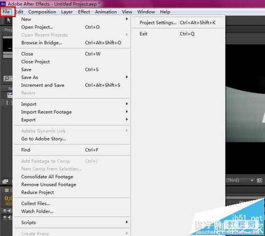Choose Browse in Bridge...
Image resolution: width=265 pixels, height=236 pixels.
72,43
